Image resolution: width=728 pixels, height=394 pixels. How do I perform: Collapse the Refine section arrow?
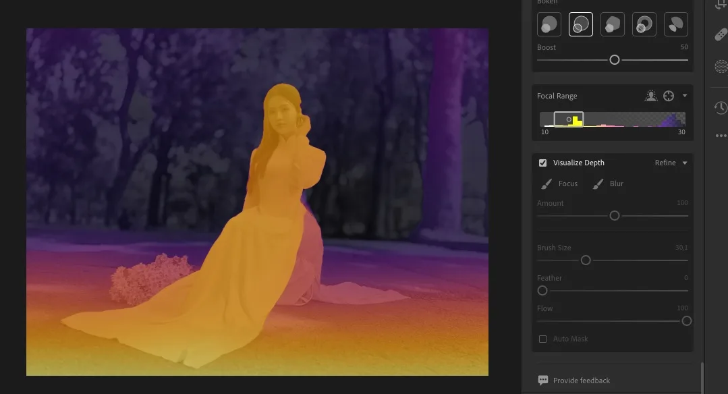[685, 163]
